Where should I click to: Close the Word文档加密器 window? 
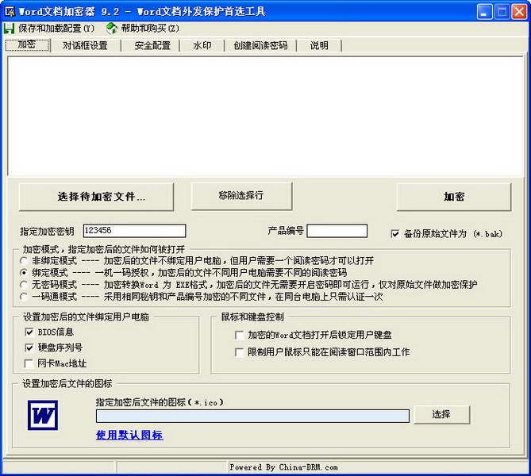519,12
